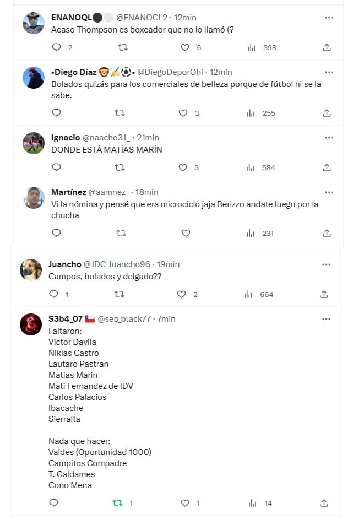Screen dimensions: 353x525
Task: Open more options on Ignacio's tweet
Action: (329, 137)
